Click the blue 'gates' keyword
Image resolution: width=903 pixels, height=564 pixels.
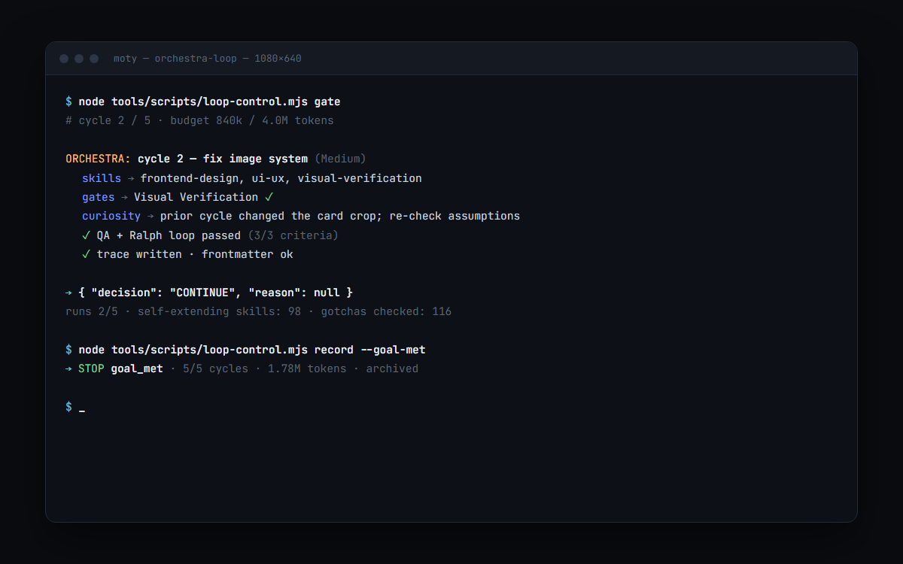99,197
